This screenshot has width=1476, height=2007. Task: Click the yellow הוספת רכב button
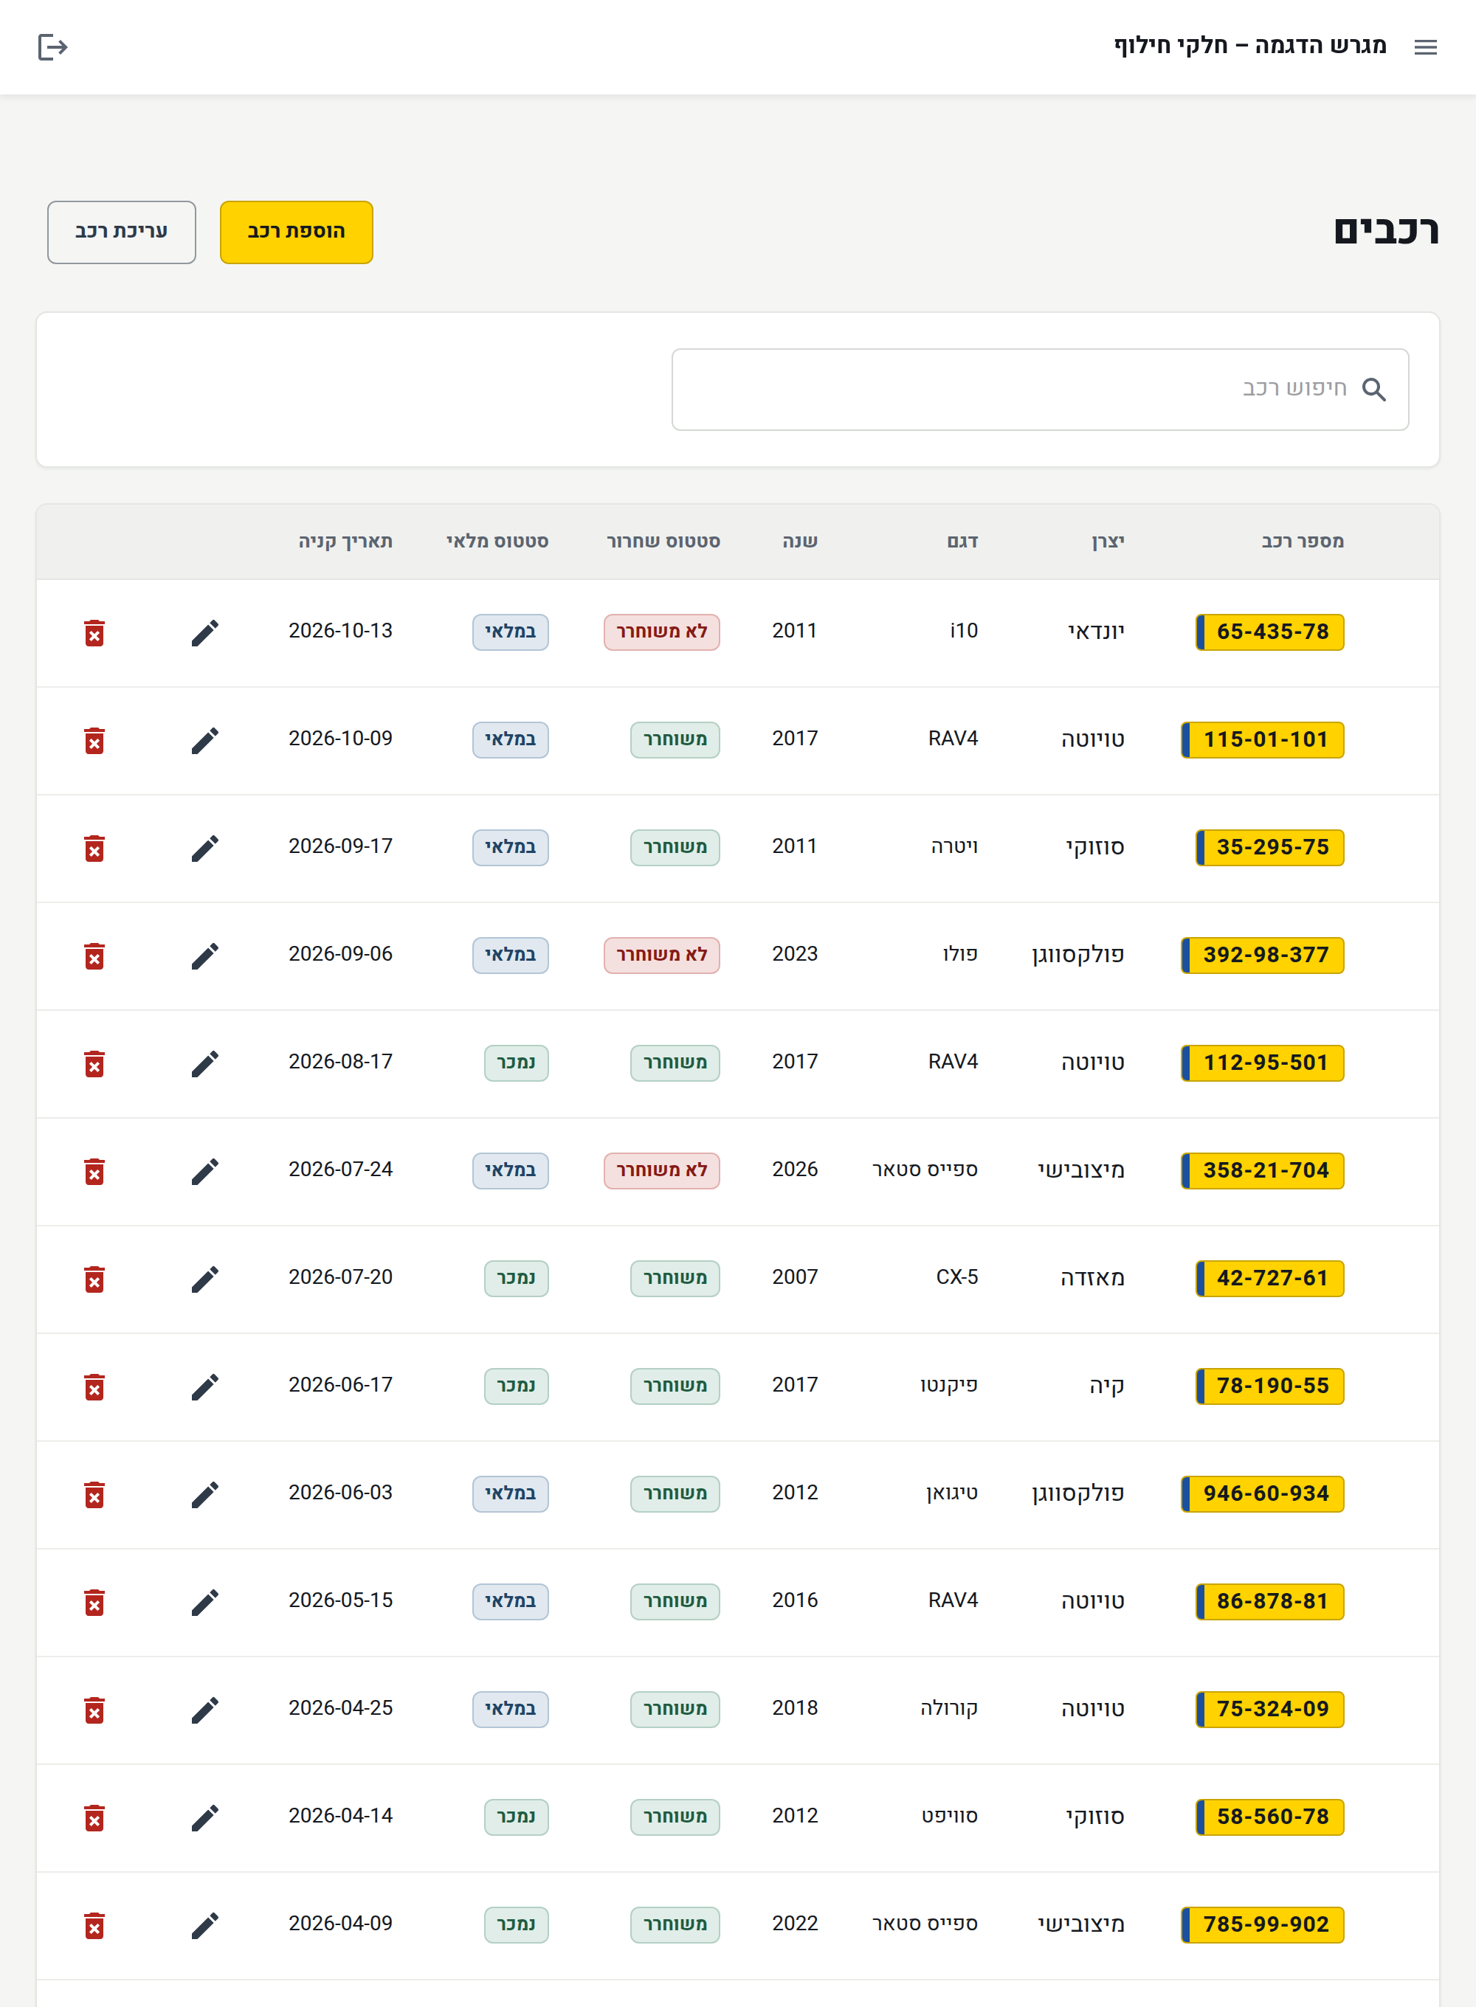297,232
